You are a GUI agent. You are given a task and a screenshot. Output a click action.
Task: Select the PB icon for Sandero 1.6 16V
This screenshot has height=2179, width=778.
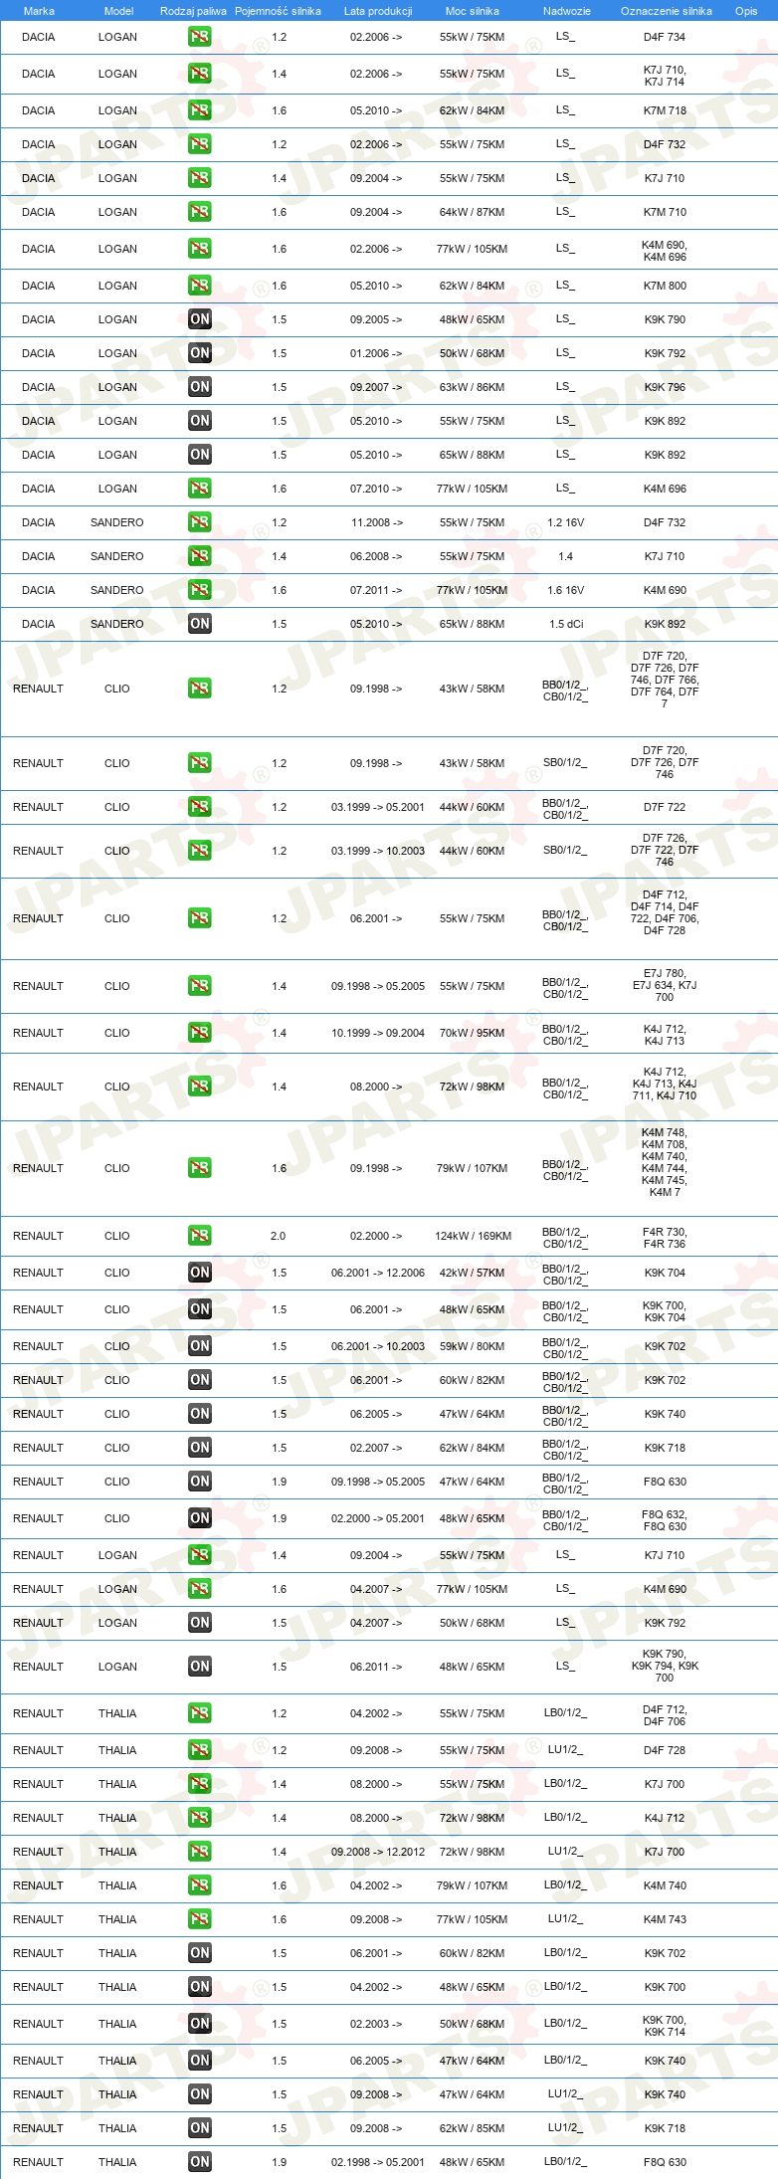click(199, 590)
